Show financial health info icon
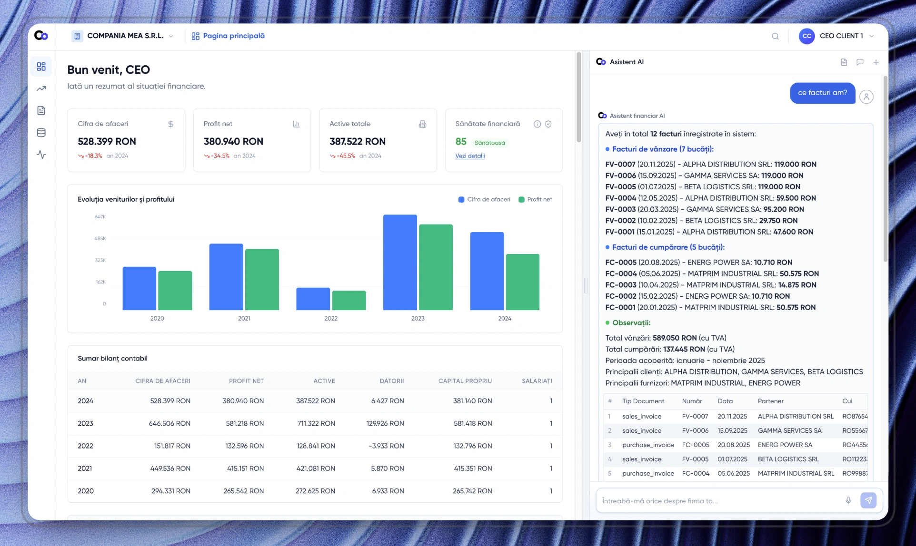Image resolution: width=916 pixels, height=546 pixels. 537,124
